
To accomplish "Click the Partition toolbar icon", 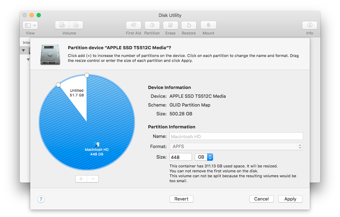I will [152, 25].
